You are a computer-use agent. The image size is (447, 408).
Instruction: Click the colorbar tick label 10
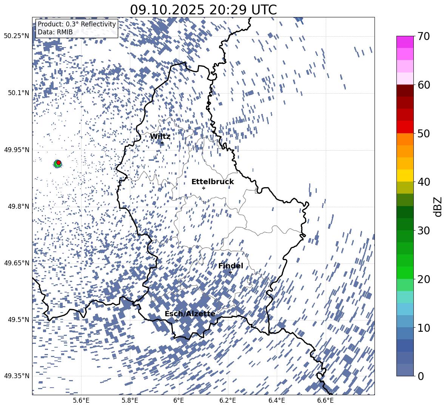click(x=424, y=328)
